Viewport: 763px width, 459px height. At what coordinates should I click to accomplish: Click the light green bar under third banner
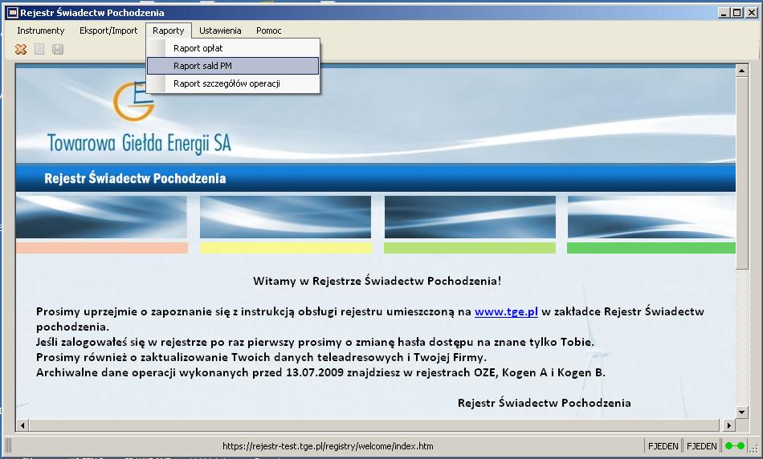pyautogui.click(x=470, y=248)
